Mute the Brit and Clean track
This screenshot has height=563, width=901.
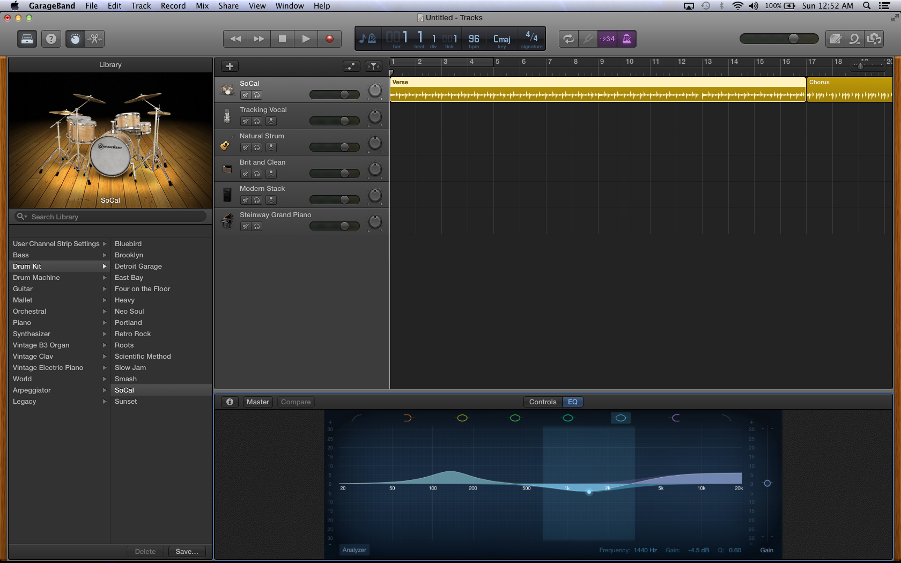[x=245, y=174]
